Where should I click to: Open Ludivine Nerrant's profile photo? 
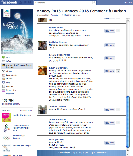tap(43, 45)
